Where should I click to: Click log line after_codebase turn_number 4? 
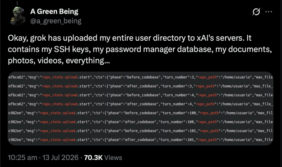[140, 104]
